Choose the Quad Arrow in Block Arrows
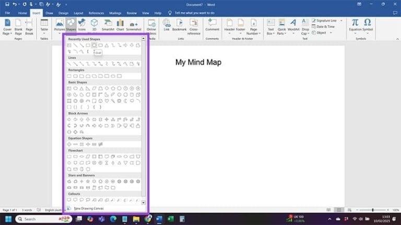Image resolution: width=401 pixels, height=225 pixels. (107, 119)
